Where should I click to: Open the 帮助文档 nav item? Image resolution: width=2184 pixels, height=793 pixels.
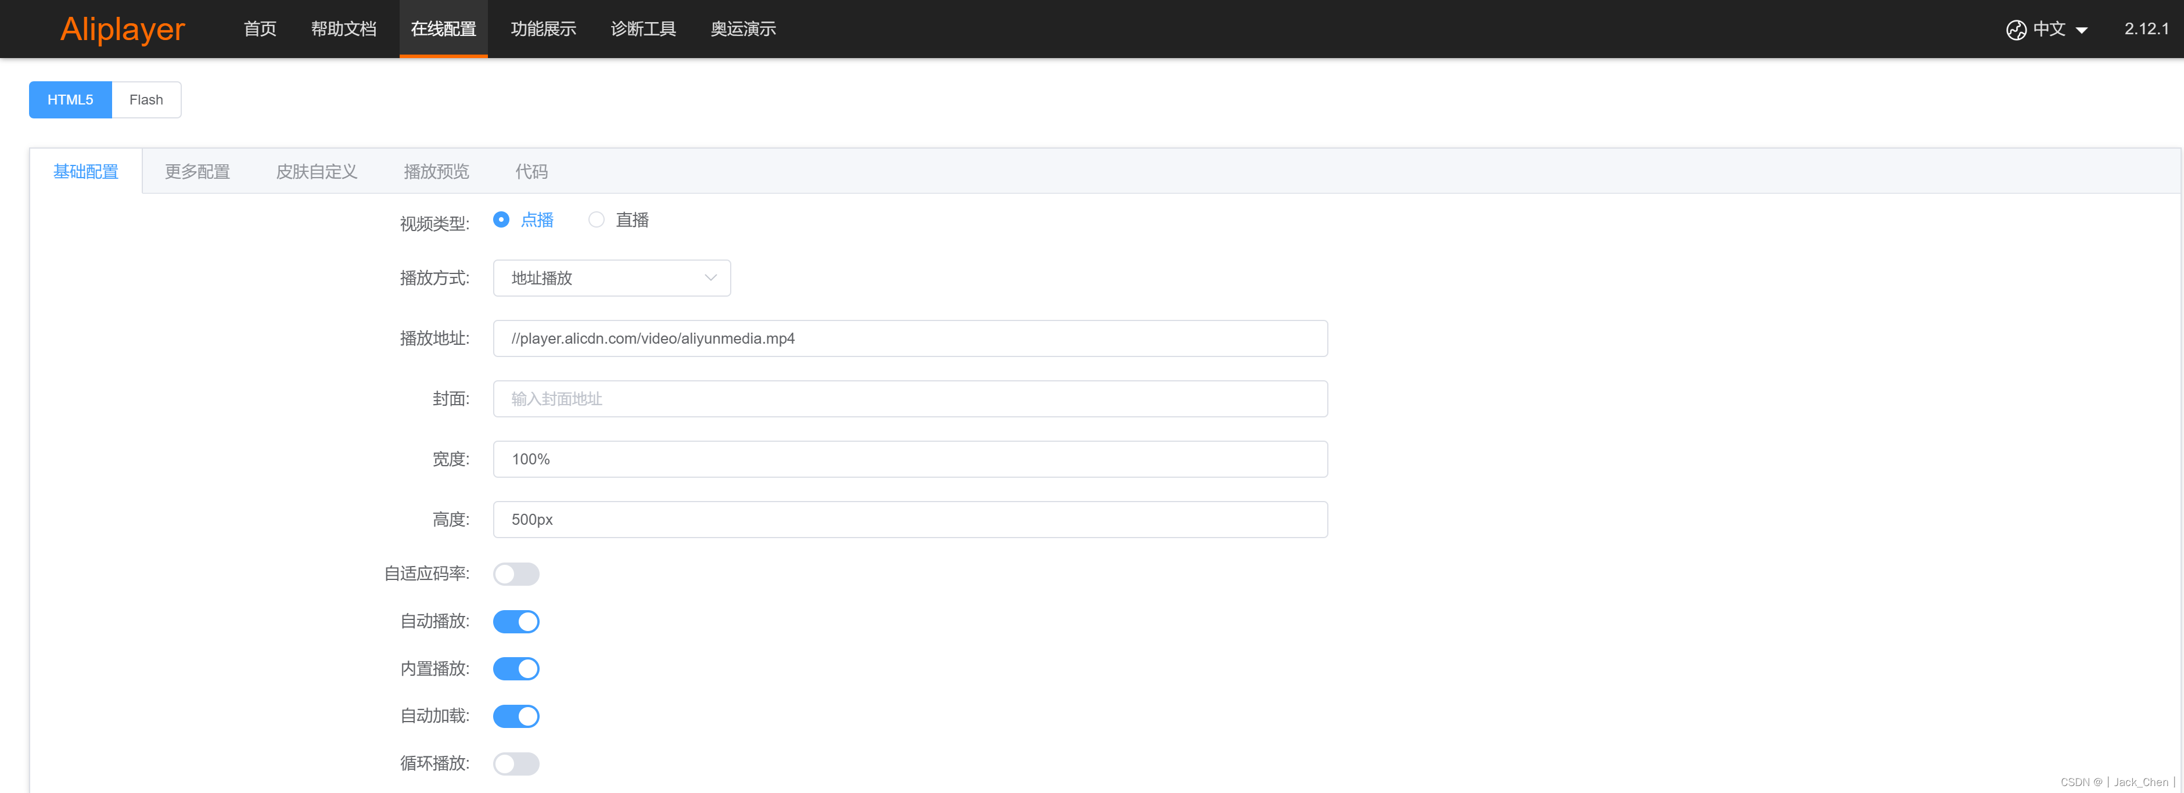click(343, 29)
